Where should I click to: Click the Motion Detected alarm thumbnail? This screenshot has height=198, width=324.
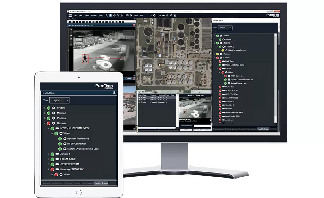pos(195,108)
